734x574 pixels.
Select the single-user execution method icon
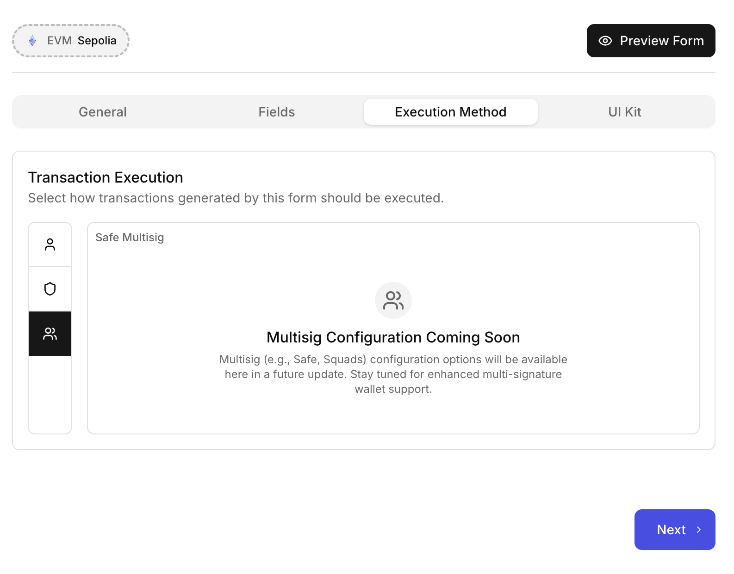coord(50,244)
